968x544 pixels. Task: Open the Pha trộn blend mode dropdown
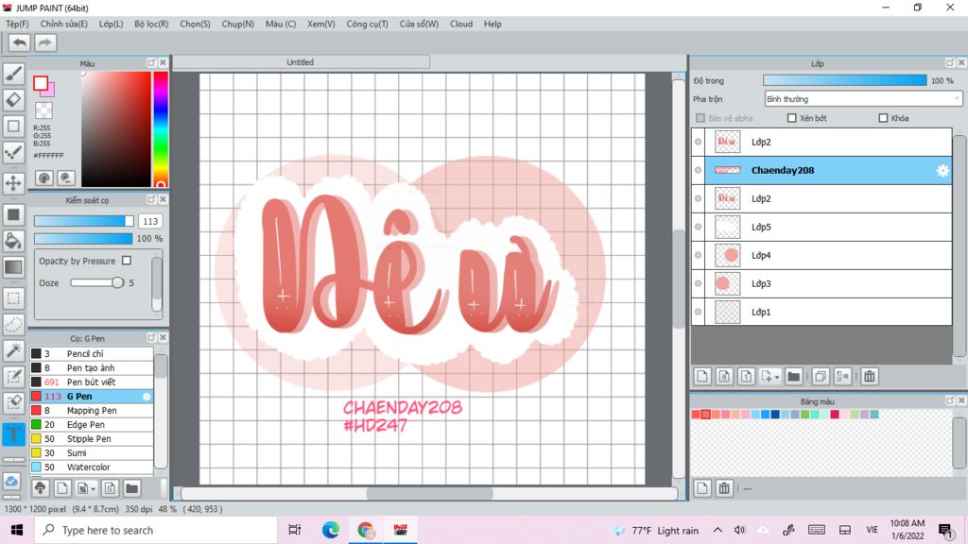[863, 98]
